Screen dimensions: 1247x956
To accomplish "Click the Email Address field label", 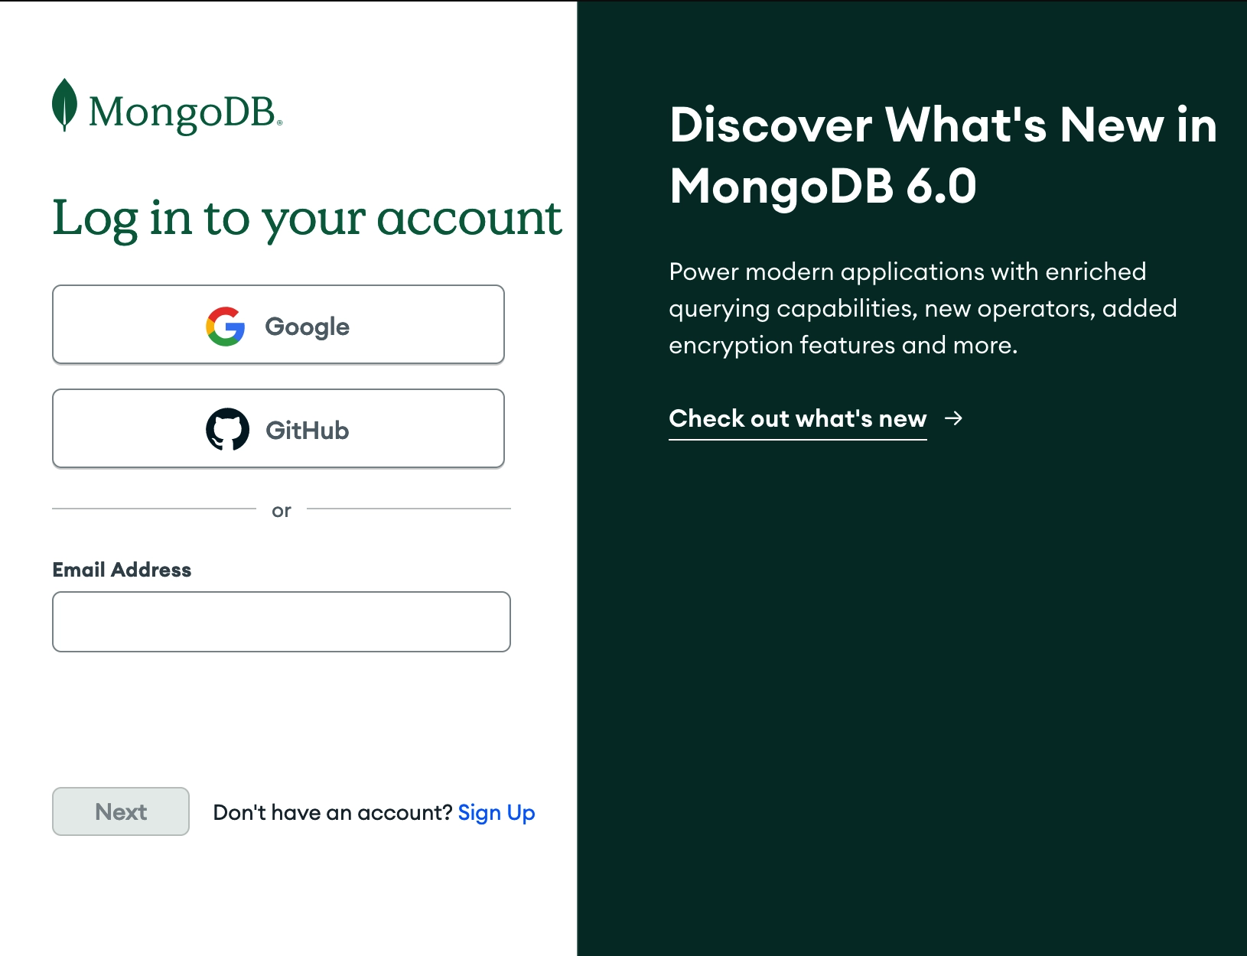I will [122, 570].
